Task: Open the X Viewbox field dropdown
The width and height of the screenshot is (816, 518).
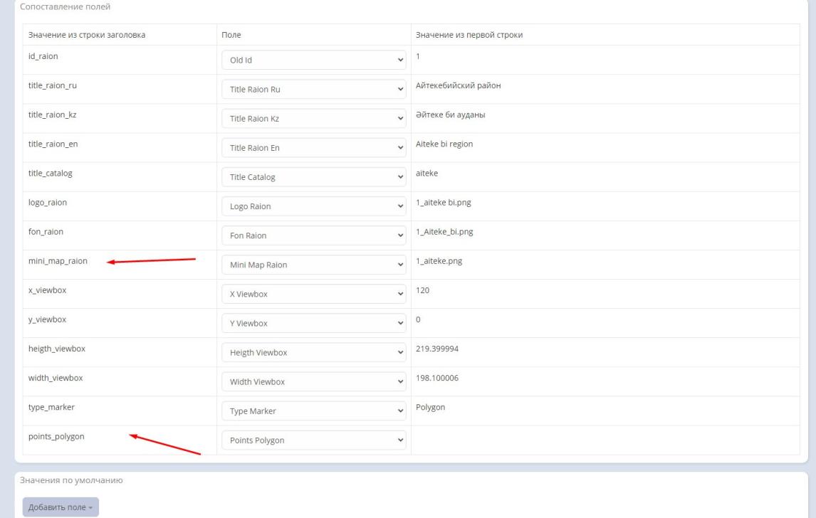Action: tap(313, 294)
